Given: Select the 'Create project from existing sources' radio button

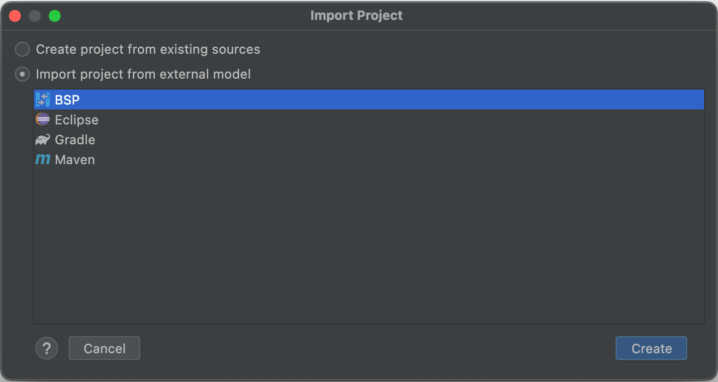Looking at the screenshot, I should pyautogui.click(x=22, y=49).
